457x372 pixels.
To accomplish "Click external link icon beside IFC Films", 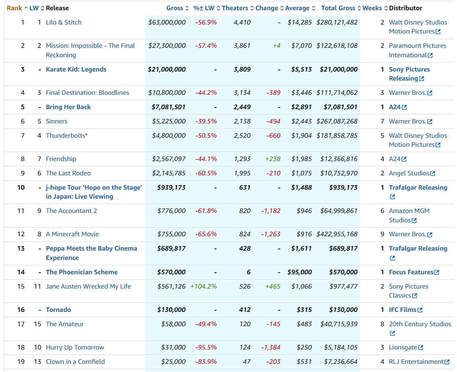I will pyautogui.click(x=420, y=310).
